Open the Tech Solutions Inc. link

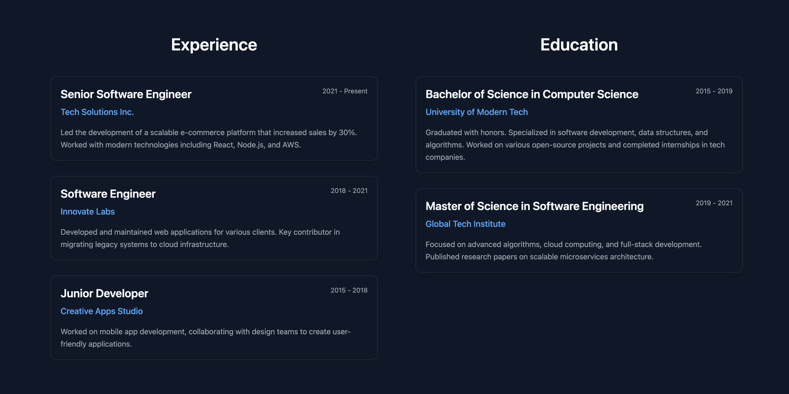97,112
